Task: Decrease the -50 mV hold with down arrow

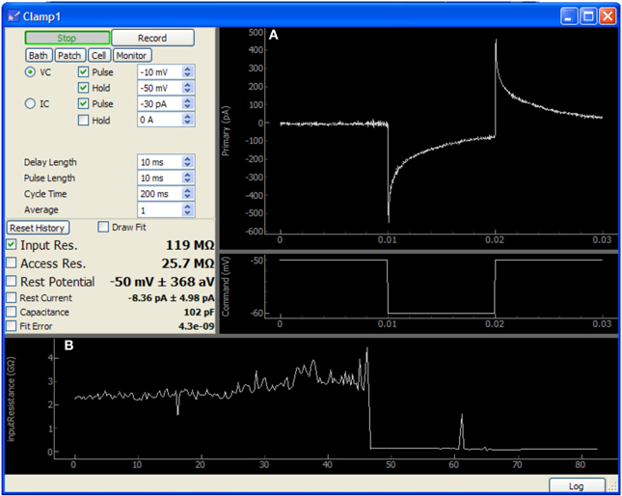Action: pos(188,92)
